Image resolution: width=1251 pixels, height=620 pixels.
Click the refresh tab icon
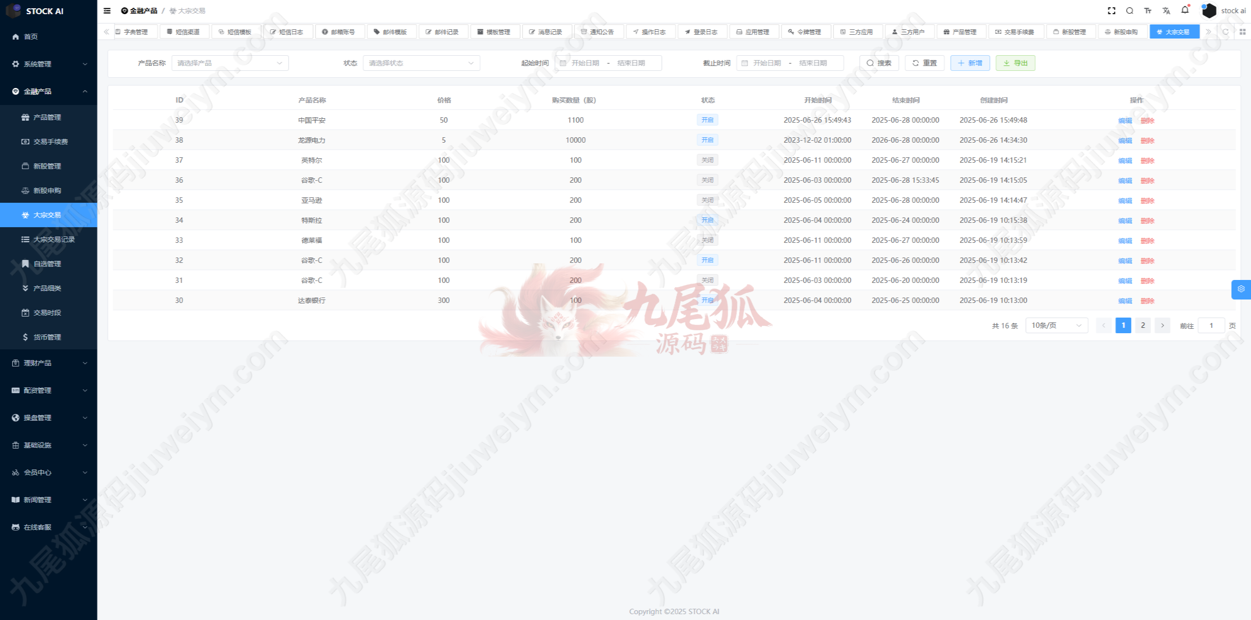point(1225,32)
